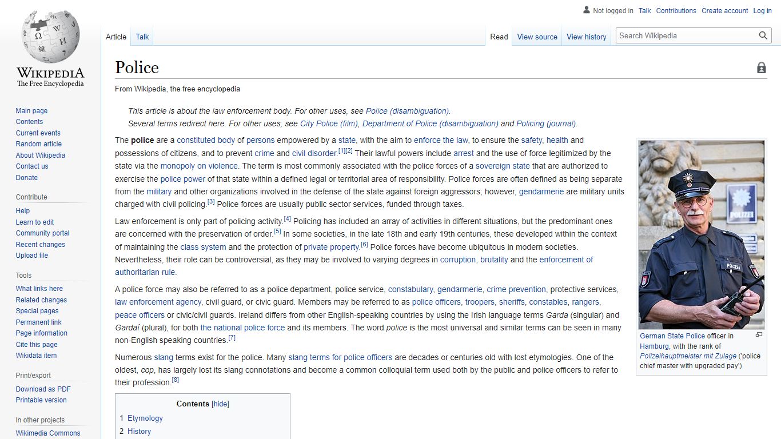Click Cite this page
The height and width of the screenshot is (439, 781).
click(x=37, y=345)
